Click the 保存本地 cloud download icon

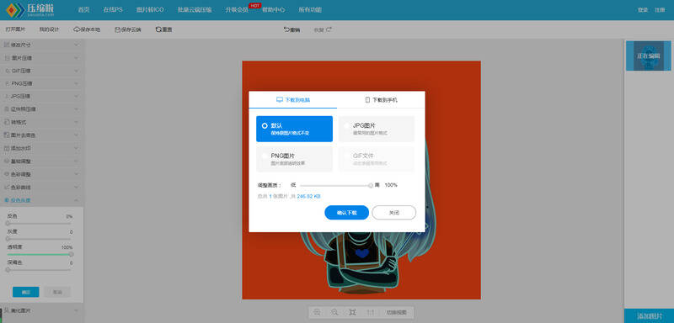[x=77, y=29]
